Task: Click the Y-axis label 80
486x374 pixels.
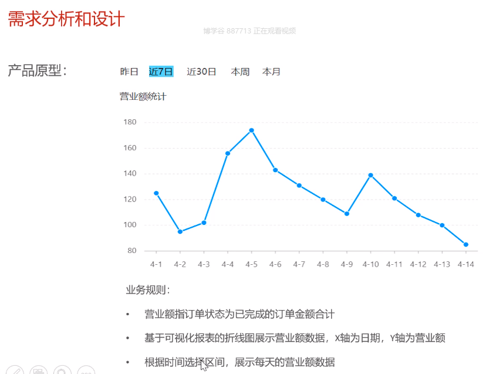Action: pyautogui.click(x=131, y=251)
